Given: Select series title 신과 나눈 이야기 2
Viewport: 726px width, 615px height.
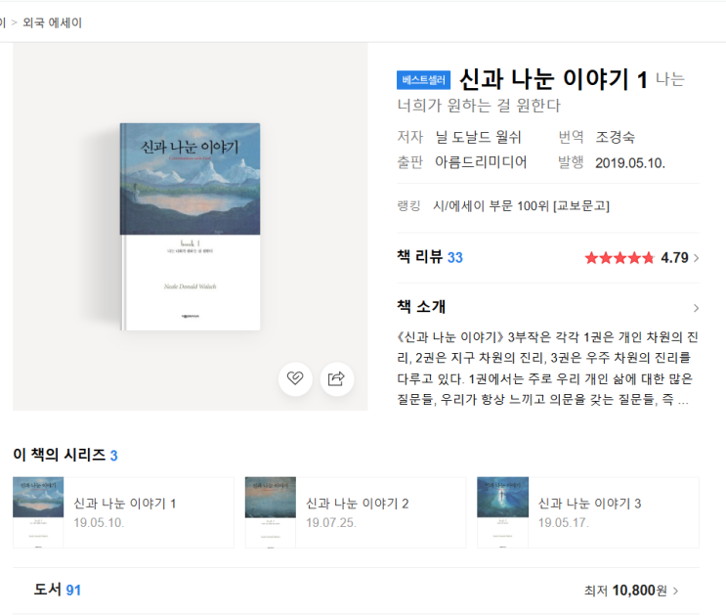Looking at the screenshot, I should [358, 504].
